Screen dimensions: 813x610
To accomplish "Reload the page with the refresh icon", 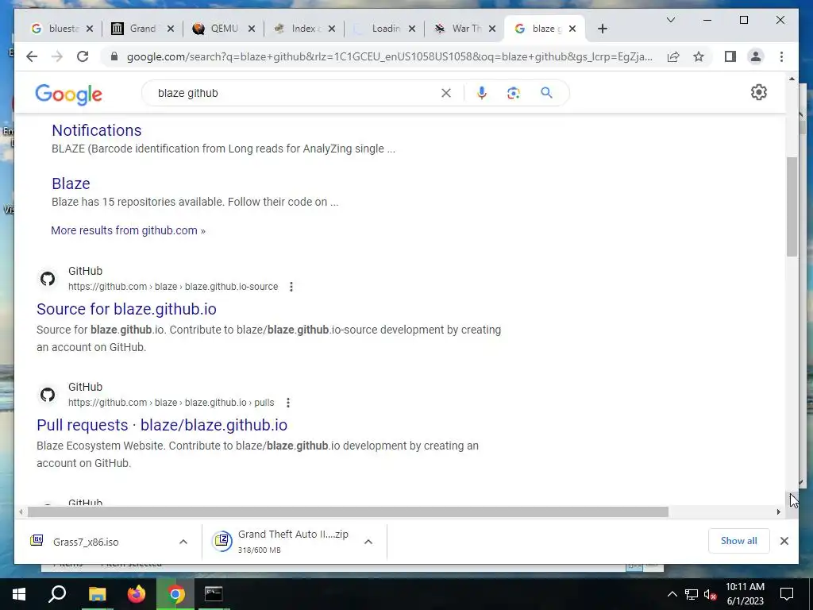I will pos(83,56).
